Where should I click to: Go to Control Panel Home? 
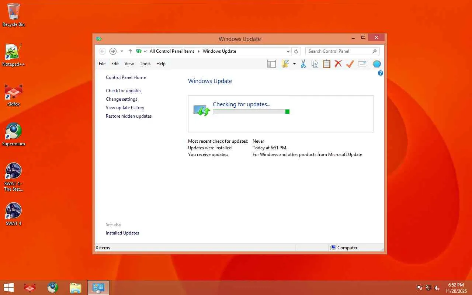(x=126, y=77)
